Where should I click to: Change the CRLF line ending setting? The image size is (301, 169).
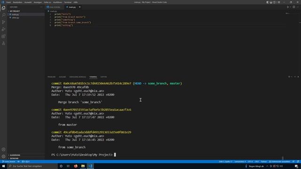(257, 161)
